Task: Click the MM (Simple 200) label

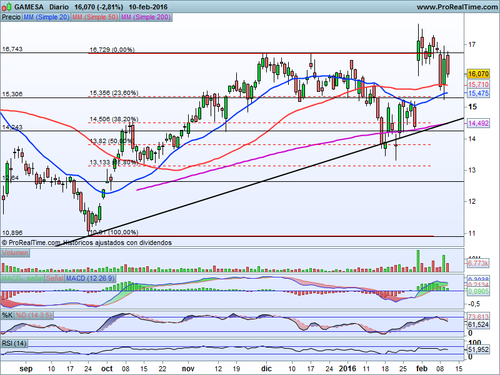Action: point(146,17)
